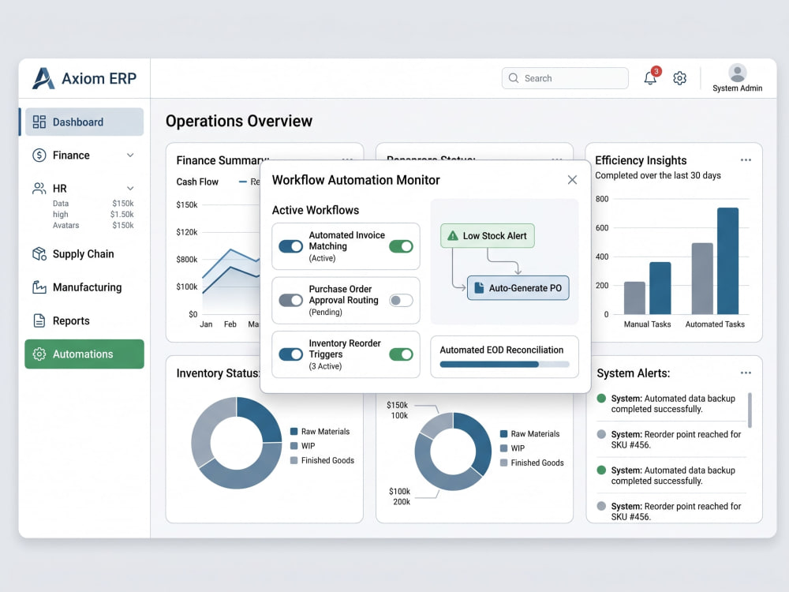Click the Low Stock Alert warning triangle
The width and height of the screenshot is (789, 592).
click(x=453, y=235)
